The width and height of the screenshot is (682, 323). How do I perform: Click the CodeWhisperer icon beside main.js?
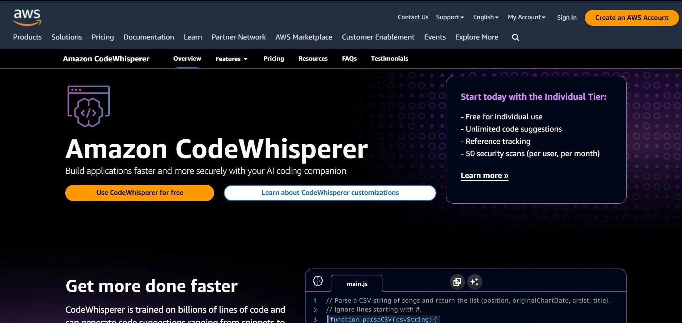coord(318,281)
